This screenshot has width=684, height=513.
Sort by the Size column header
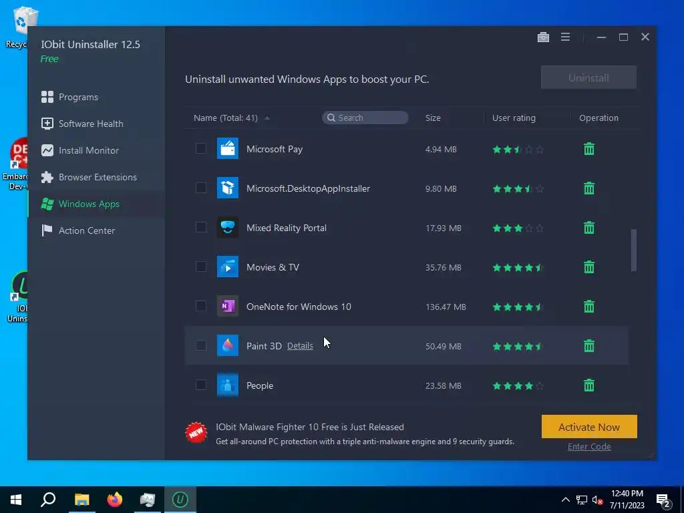point(433,118)
